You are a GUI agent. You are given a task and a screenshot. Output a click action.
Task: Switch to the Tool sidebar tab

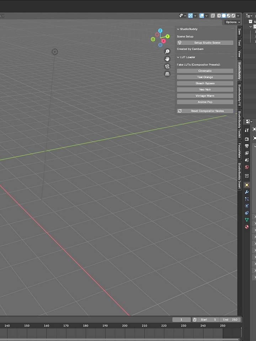coord(239,43)
